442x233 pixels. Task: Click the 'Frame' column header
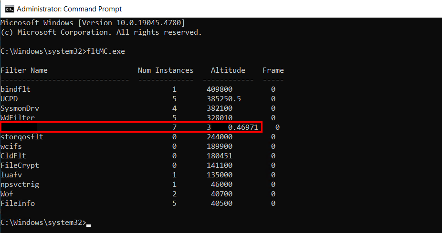coord(273,70)
